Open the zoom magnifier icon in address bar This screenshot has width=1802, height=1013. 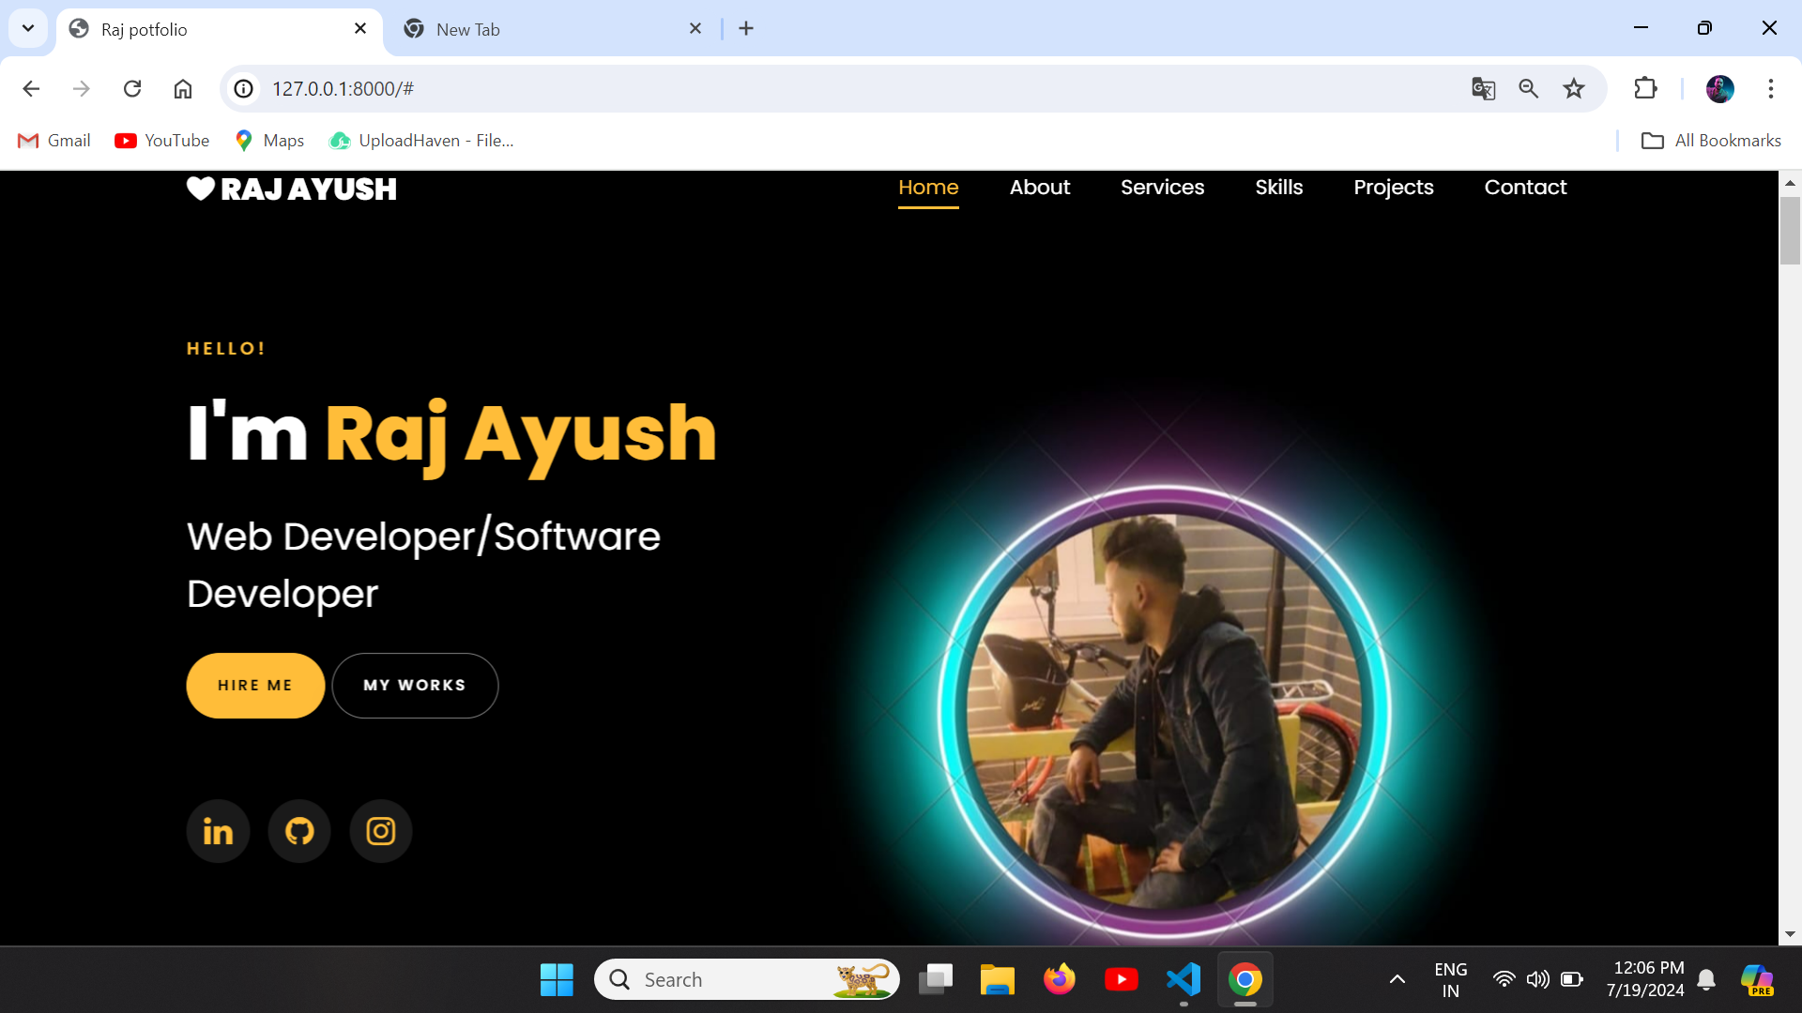click(1529, 88)
